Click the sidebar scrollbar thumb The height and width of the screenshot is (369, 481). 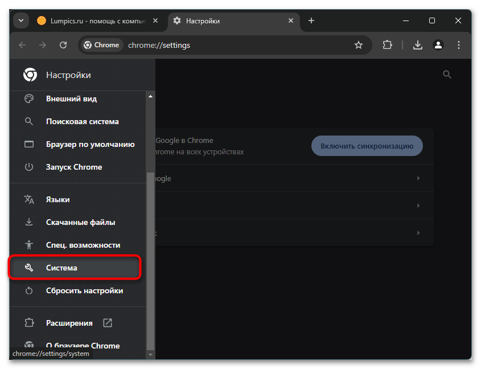point(150,261)
